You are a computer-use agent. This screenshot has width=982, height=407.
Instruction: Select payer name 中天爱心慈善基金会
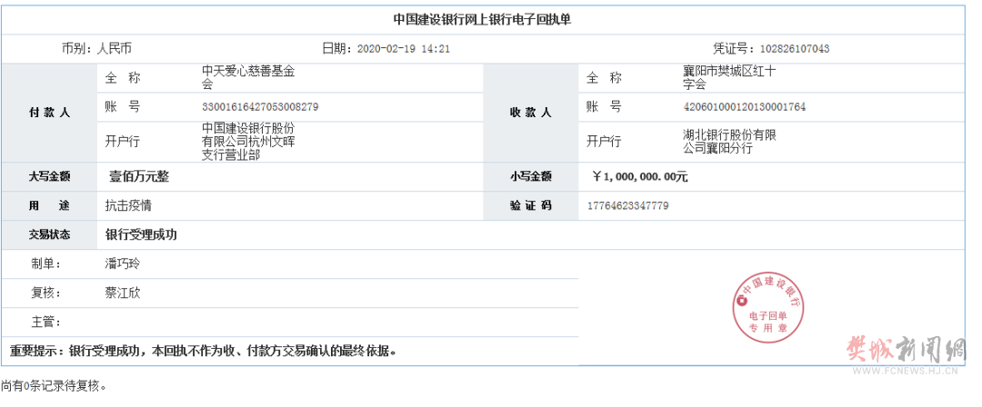(247, 78)
